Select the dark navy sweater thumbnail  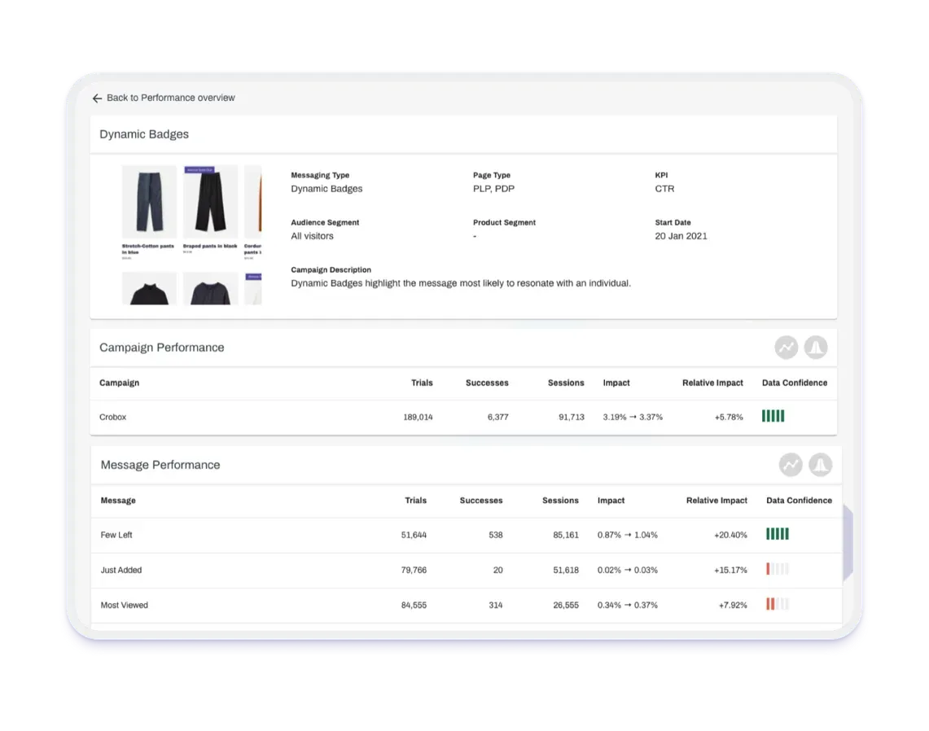[210, 288]
